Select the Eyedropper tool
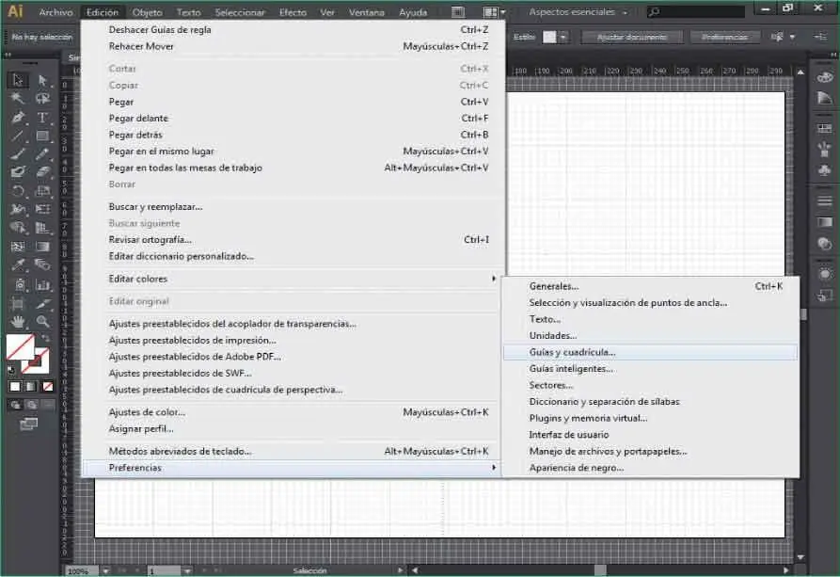This screenshot has height=577, width=840. pyautogui.click(x=18, y=264)
